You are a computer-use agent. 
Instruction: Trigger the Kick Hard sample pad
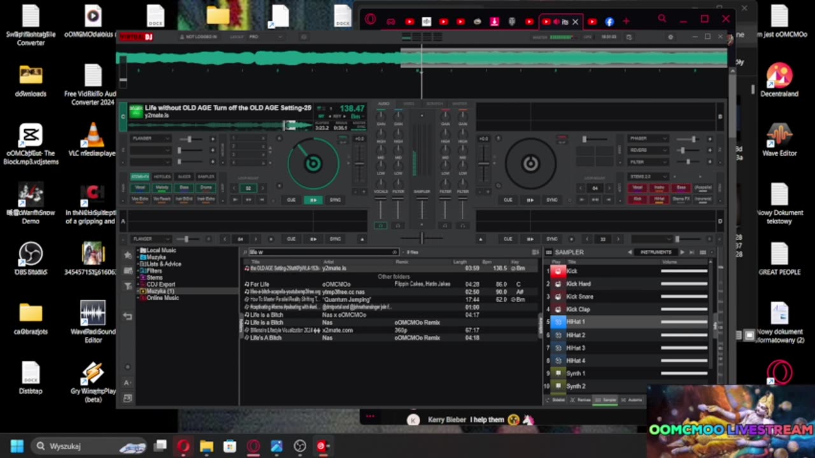pos(558,284)
